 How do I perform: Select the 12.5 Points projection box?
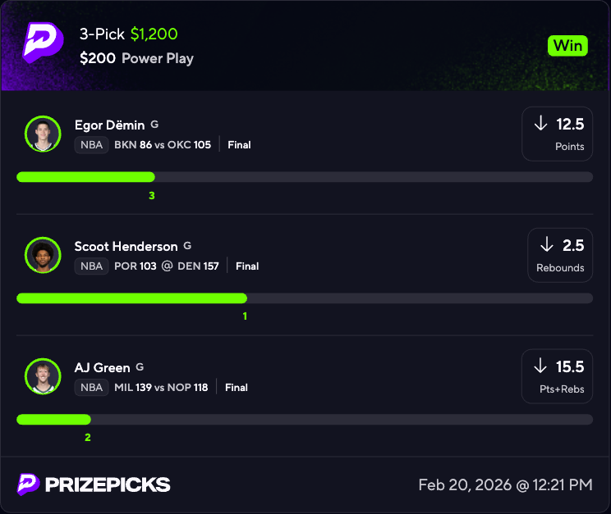[558, 134]
